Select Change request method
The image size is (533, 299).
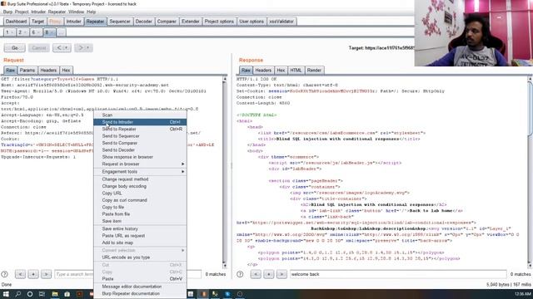pos(140,179)
